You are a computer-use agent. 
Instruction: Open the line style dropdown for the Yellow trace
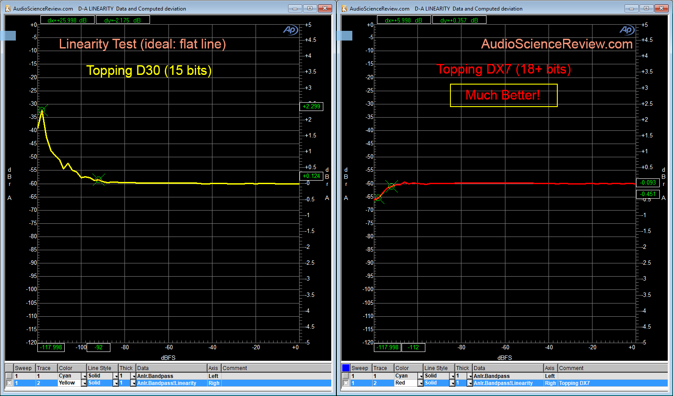[x=116, y=383]
